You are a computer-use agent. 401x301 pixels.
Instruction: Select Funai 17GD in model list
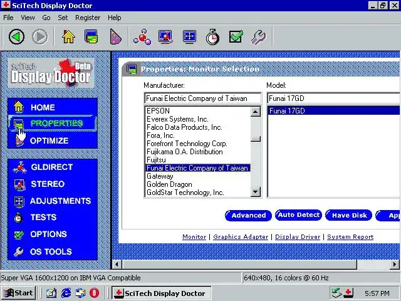334,111
